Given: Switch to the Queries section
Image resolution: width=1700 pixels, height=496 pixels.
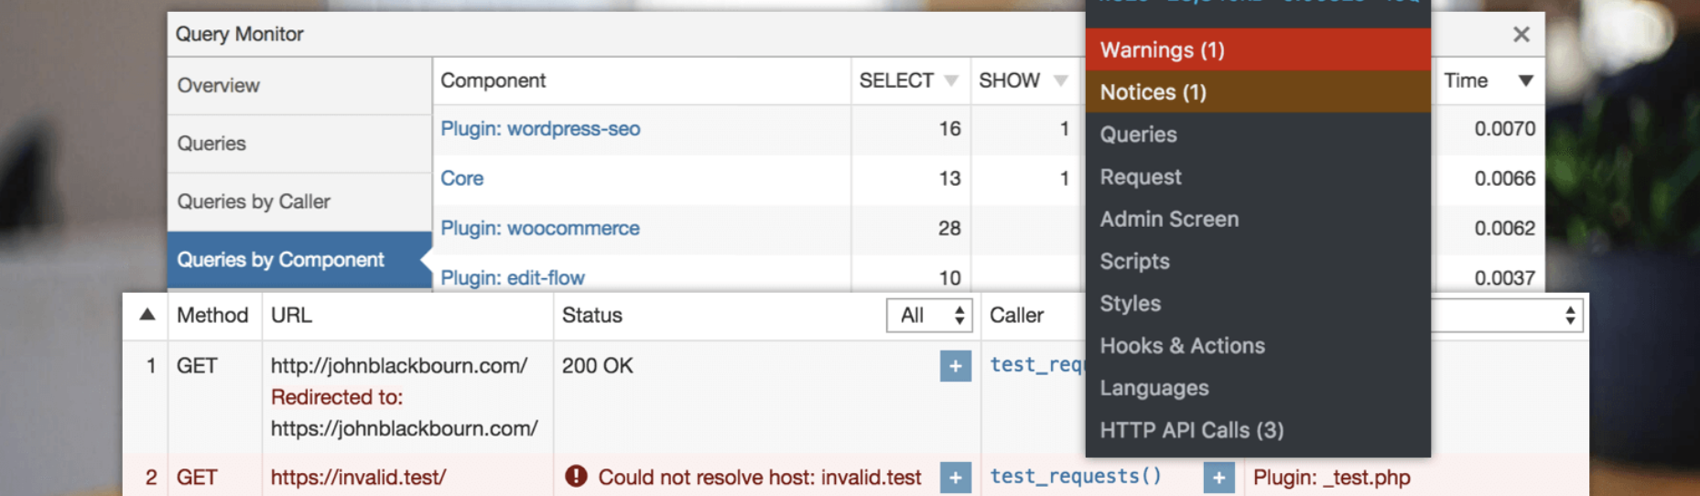Looking at the screenshot, I should pos(299,144).
